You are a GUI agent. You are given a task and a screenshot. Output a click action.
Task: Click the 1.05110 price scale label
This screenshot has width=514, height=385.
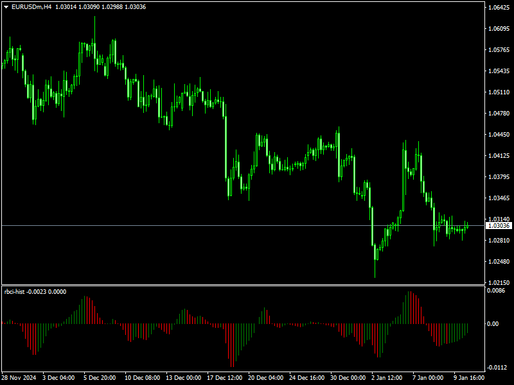(x=499, y=92)
